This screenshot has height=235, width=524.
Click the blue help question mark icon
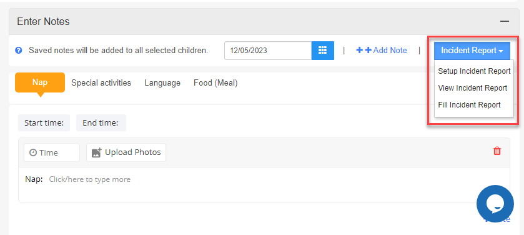(x=19, y=51)
